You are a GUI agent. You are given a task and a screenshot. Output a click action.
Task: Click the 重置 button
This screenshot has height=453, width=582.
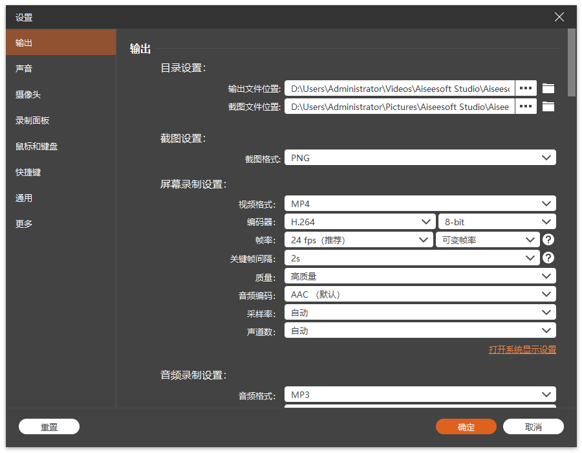tap(49, 427)
